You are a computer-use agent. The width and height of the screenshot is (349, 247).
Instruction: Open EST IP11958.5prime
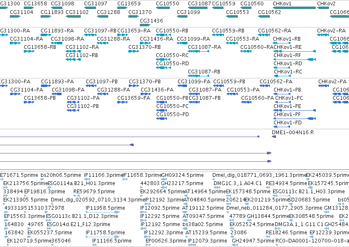pos(105,208)
